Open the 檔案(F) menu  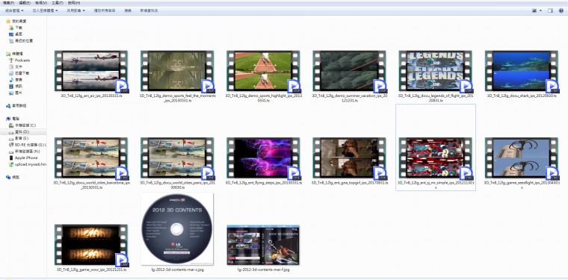[x=8, y=3]
